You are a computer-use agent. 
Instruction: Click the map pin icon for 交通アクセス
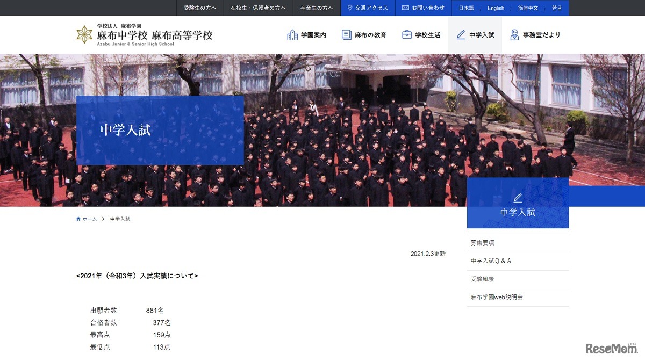(350, 8)
